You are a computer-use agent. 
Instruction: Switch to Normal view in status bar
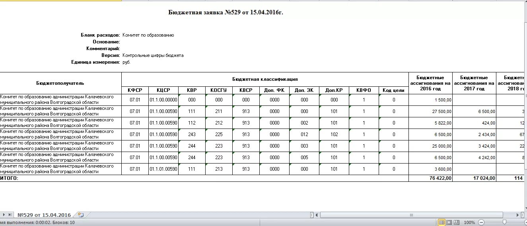click(x=441, y=222)
